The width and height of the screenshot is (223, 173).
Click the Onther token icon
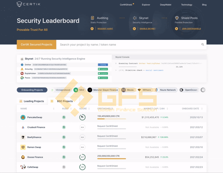tap(22, 65)
